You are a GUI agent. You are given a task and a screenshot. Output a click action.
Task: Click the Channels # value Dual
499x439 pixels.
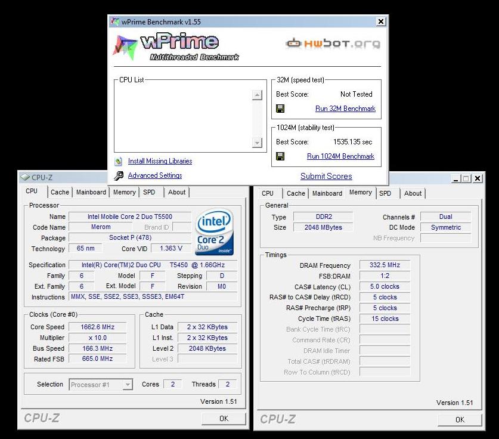(445, 217)
